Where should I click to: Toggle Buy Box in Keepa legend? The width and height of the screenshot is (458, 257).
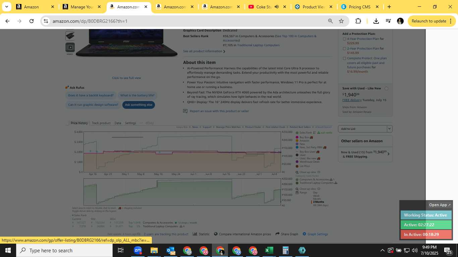click(x=304, y=137)
